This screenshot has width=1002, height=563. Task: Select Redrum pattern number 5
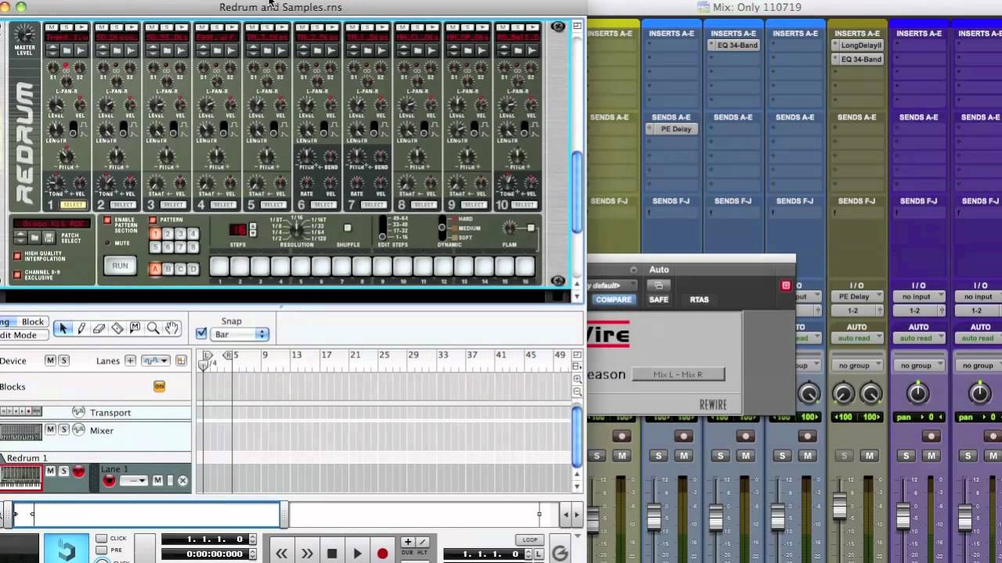coord(155,247)
